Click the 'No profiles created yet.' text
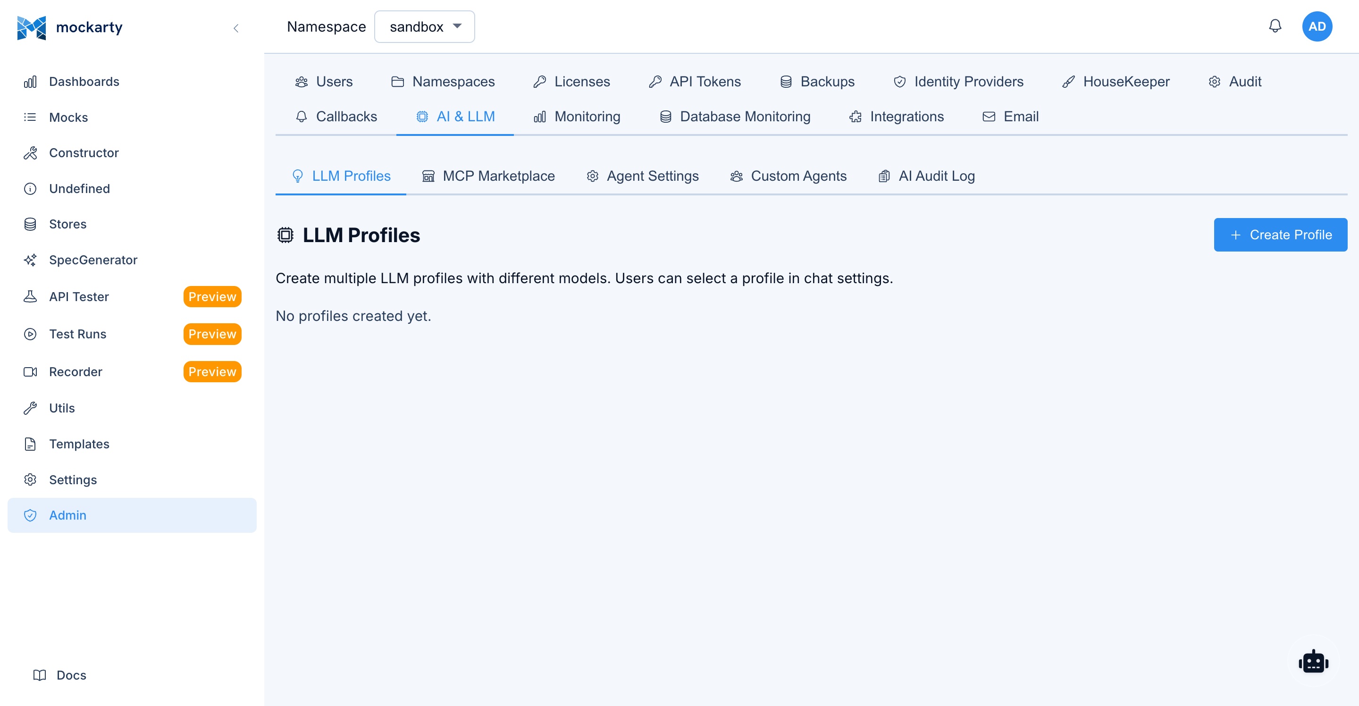 (x=353, y=316)
